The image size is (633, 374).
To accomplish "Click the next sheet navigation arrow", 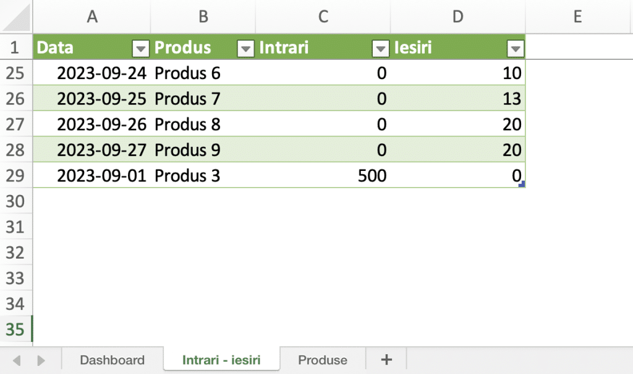I will [41, 360].
